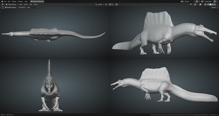Open the viewport Object menu

coord(36,4)
